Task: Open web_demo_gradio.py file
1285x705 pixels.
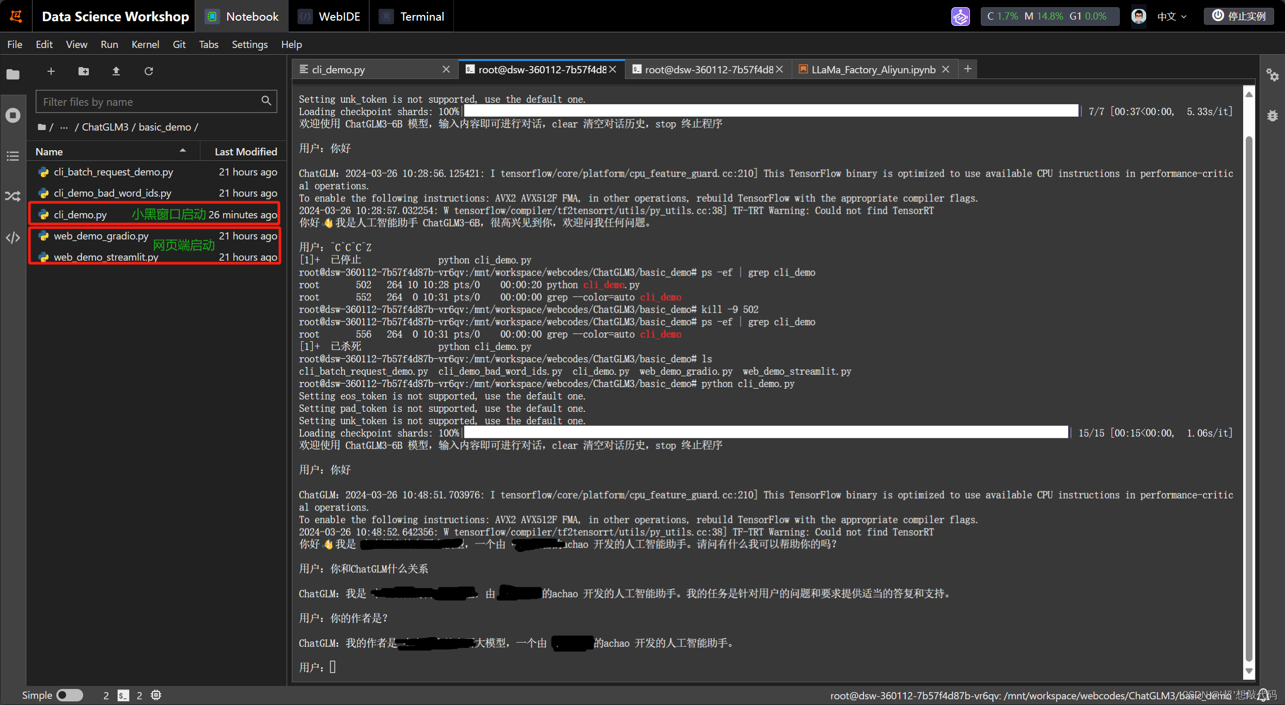Action: [x=101, y=235]
